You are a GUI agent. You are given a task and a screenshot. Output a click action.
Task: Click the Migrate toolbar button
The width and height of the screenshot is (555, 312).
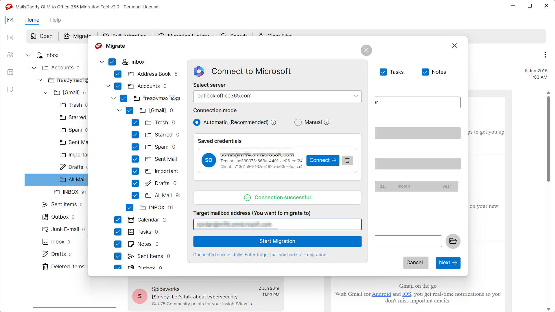coord(78,36)
